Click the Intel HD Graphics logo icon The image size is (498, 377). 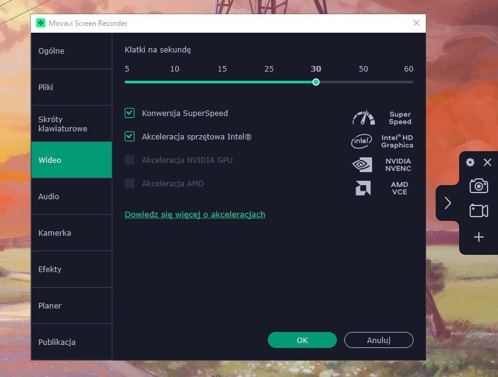point(362,141)
